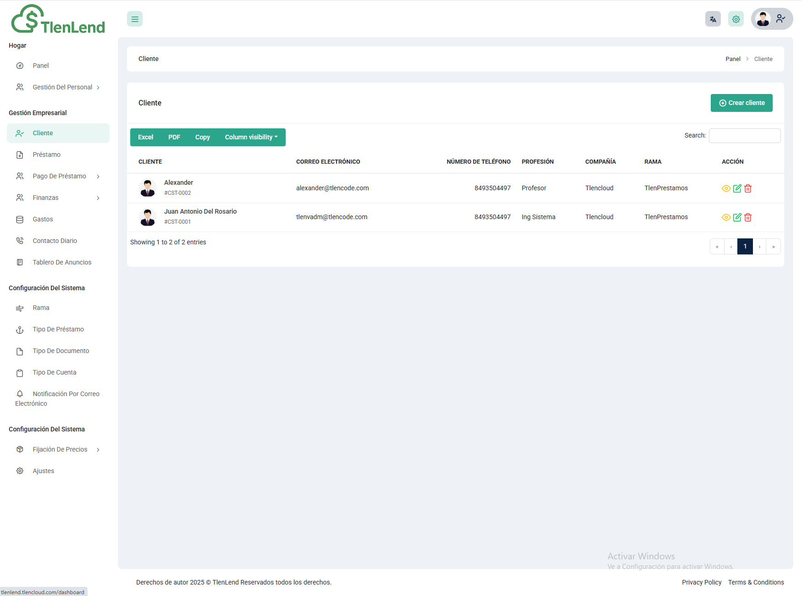Click the client table Search field
Image resolution: width=802 pixels, height=596 pixels.
click(x=744, y=136)
